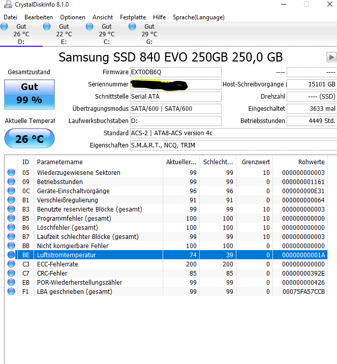Click status orb of row B6 Löschfehler
Viewport: 337px width, 364px height.
[x=11, y=227]
